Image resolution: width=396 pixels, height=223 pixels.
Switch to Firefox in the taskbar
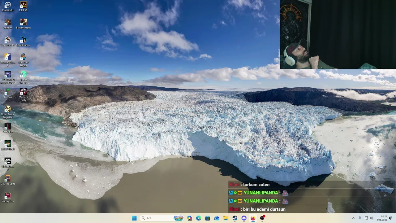pos(253,218)
